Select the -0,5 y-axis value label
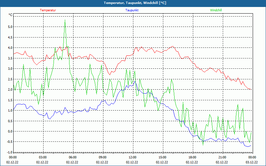This screenshot has height=166, width=266. [9, 142]
